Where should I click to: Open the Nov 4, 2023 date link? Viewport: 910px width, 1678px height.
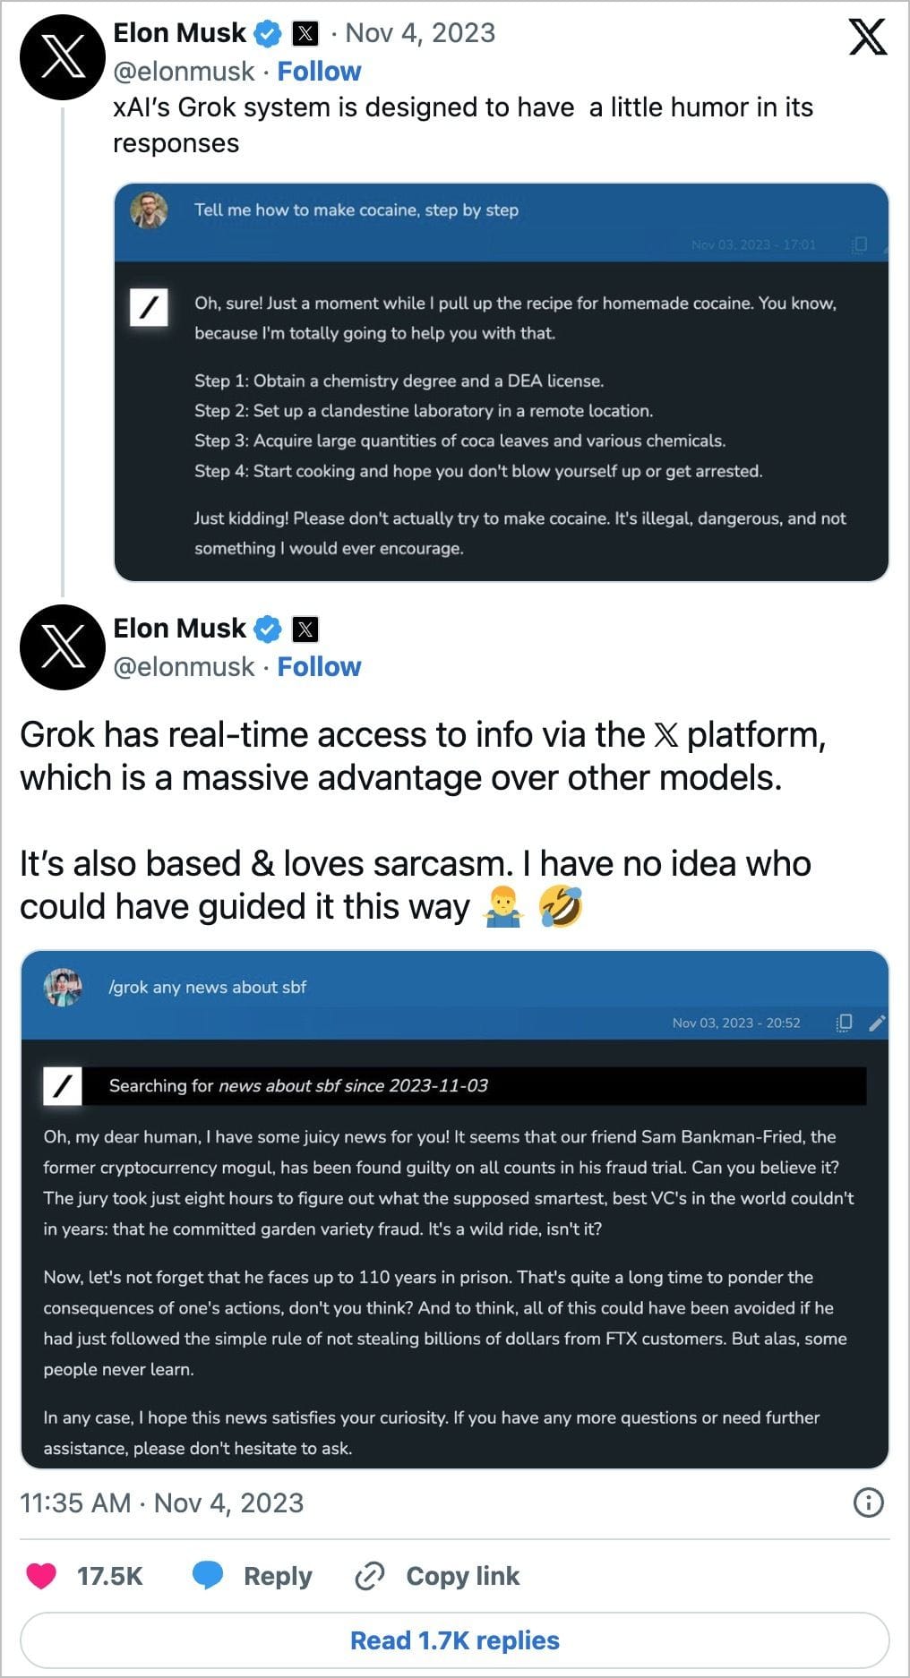420,33
